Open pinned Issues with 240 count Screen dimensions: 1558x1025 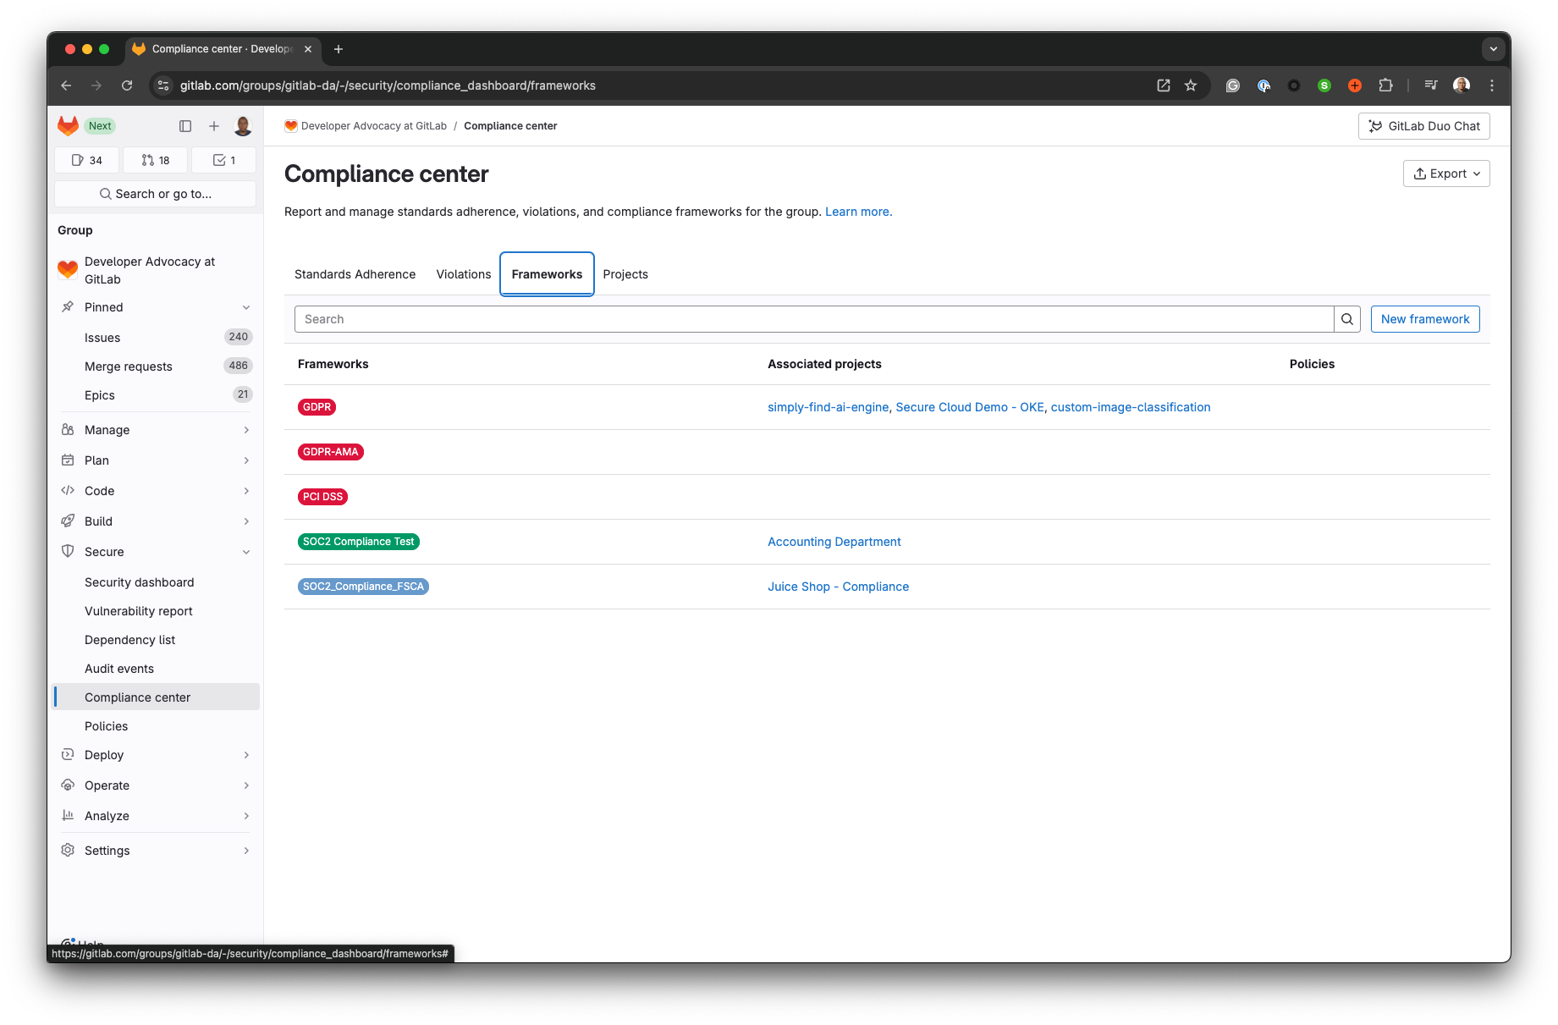coord(156,338)
